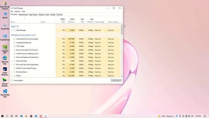Click the CTF Loader process icon

point(14,46)
